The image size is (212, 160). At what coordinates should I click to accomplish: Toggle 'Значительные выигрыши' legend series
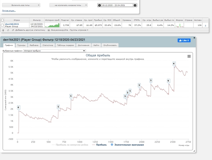coord(127,145)
